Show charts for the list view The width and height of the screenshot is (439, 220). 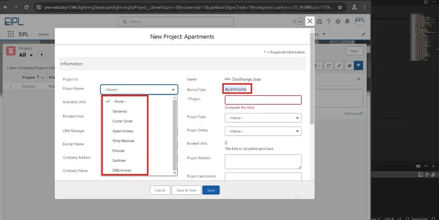(349, 65)
